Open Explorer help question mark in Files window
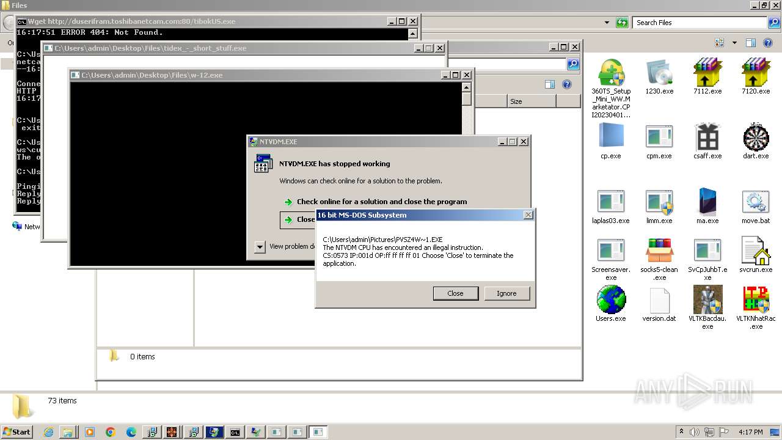 tap(769, 43)
